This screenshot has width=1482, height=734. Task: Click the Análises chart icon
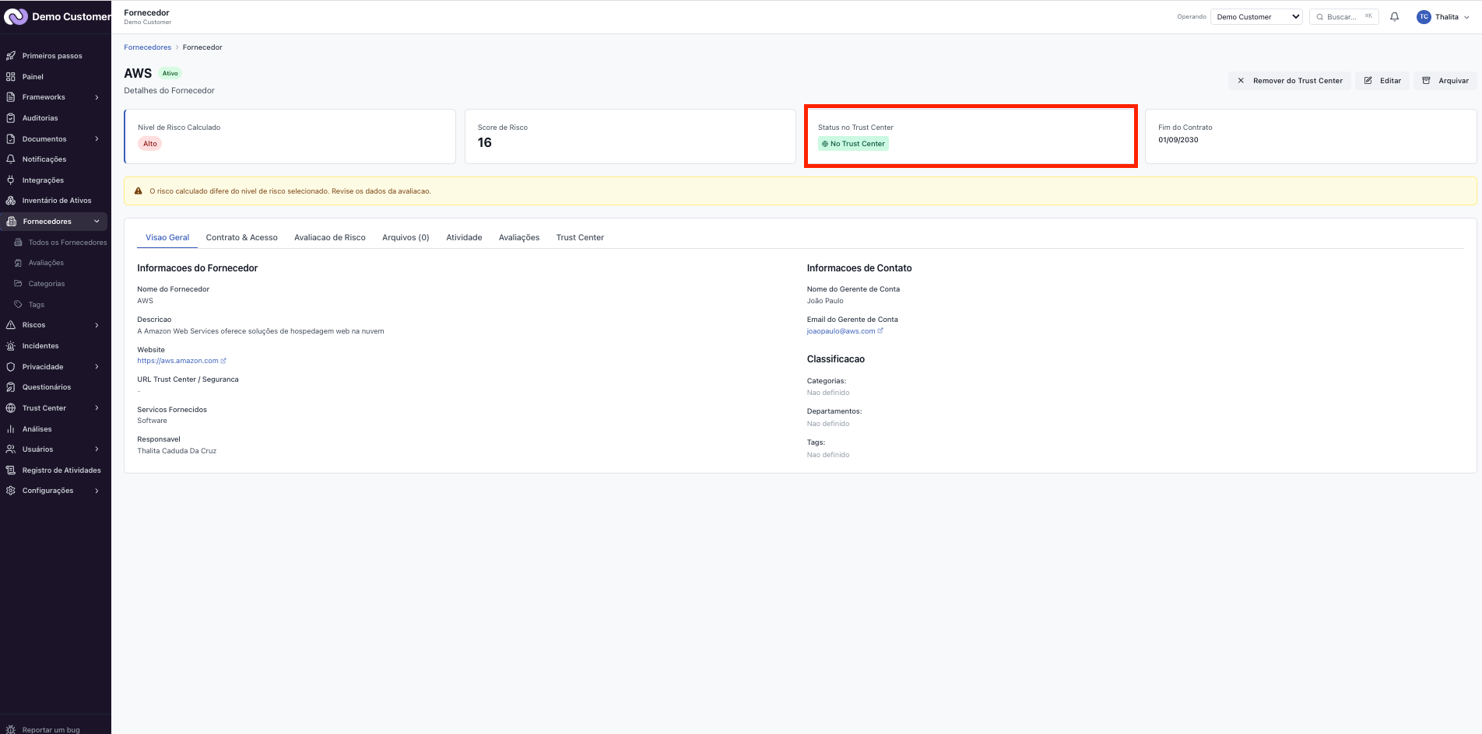point(11,429)
